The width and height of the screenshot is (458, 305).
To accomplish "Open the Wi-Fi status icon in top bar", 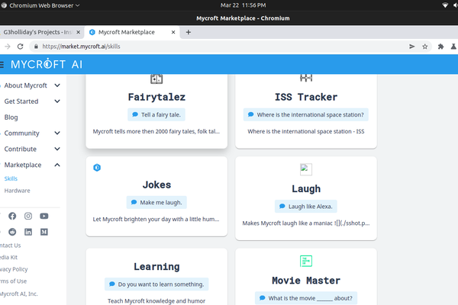I will tap(445, 5).
